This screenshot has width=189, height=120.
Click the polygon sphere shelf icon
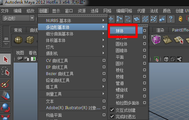(x=18, y=40)
